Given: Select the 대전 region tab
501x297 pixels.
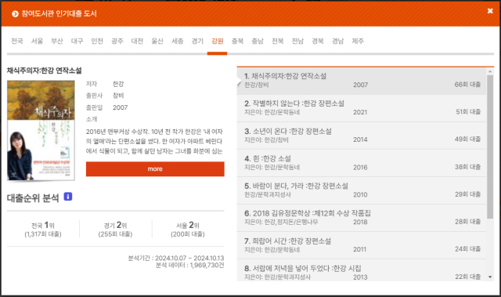Looking at the screenshot, I should 137,41.
